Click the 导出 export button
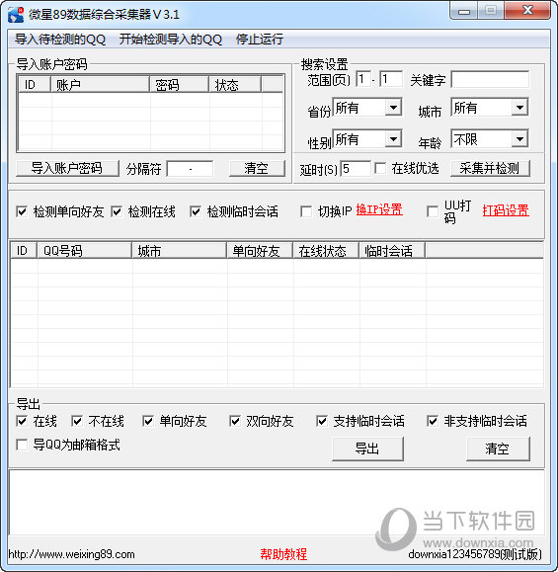Image resolution: width=558 pixels, height=572 pixels. click(367, 449)
